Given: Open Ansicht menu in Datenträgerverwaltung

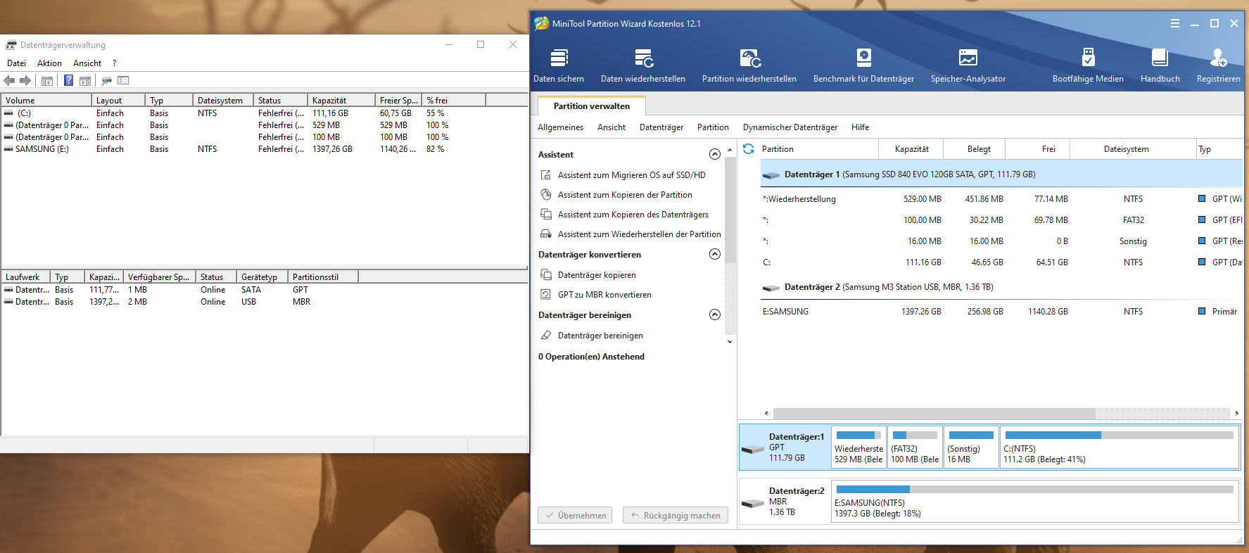Looking at the screenshot, I should (x=87, y=63).
